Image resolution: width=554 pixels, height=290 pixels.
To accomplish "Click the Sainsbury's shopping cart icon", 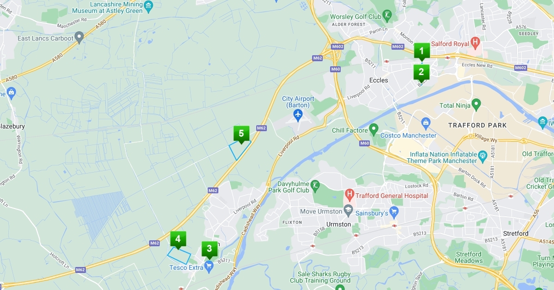I will tap(393, 211).
